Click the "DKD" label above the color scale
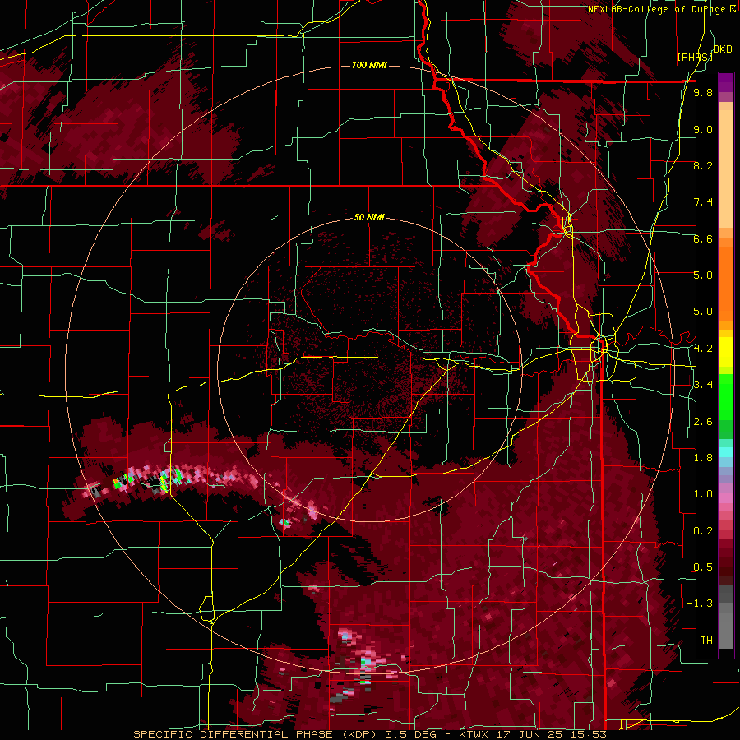 click(723, 49)
